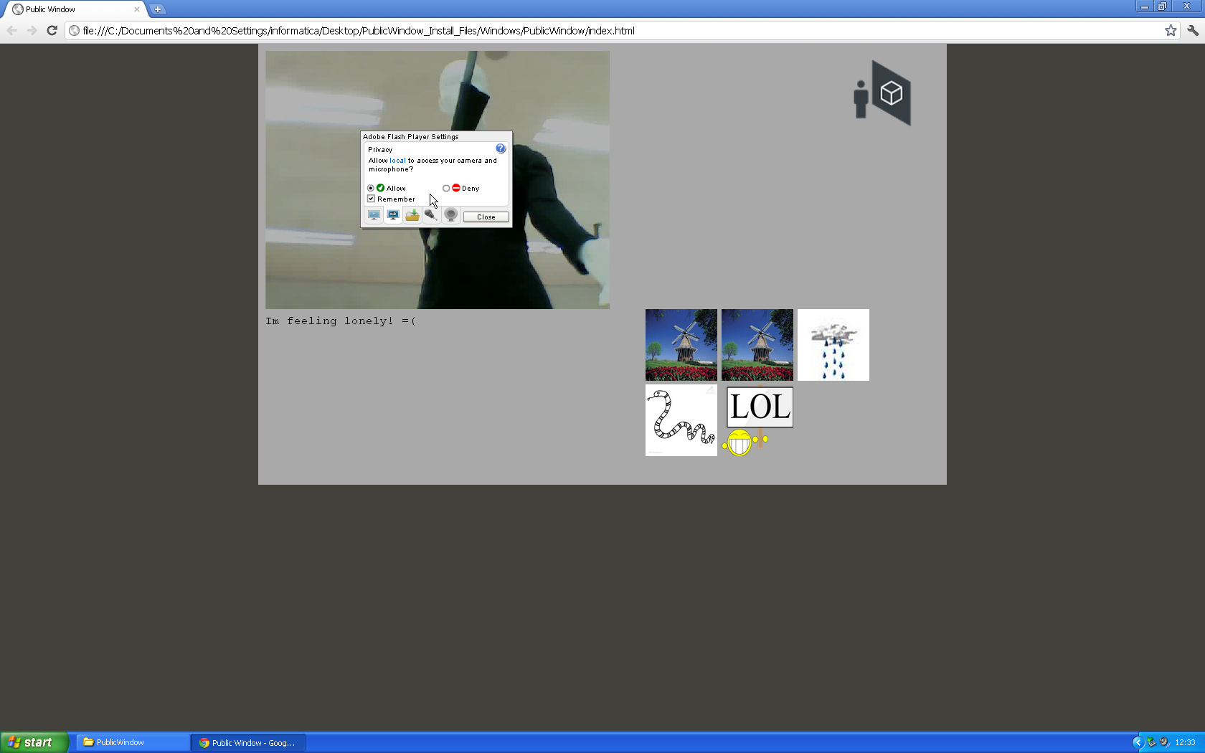
Task: Open browser tools via wrench icon
Action: [x=1193, y=30]
